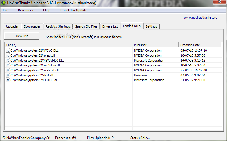Select the C:\Windows\system32\NVSVC.DLL row
Screen dimensions: 227x141
(x=114, y=50)
